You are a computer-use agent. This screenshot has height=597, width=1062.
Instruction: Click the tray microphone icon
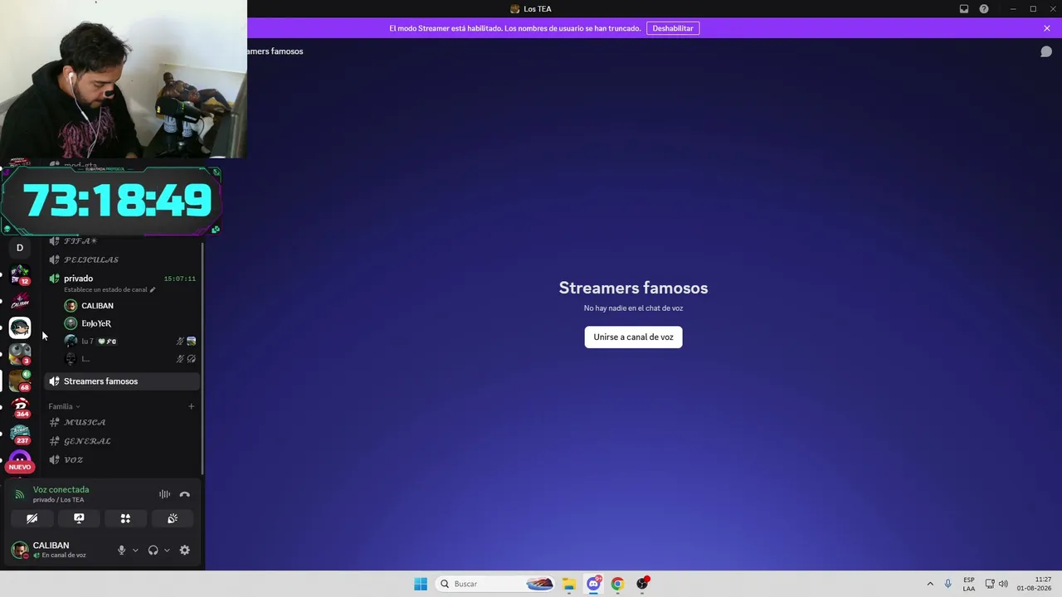pos(948,584)
